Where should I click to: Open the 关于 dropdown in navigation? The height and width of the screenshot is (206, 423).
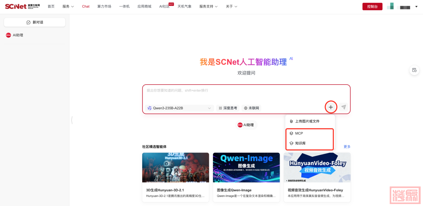[x=231, y=6]
